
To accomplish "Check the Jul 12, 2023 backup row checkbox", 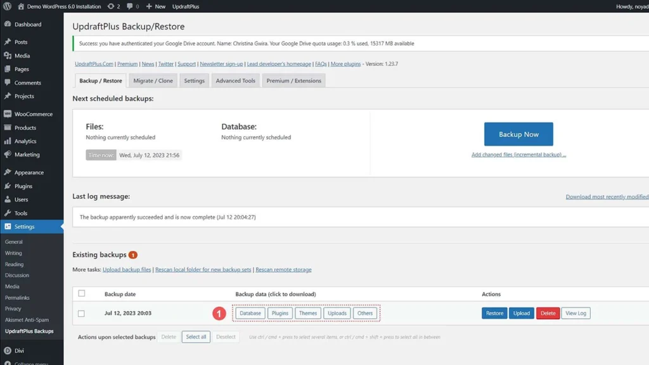I will click(81, 312).
